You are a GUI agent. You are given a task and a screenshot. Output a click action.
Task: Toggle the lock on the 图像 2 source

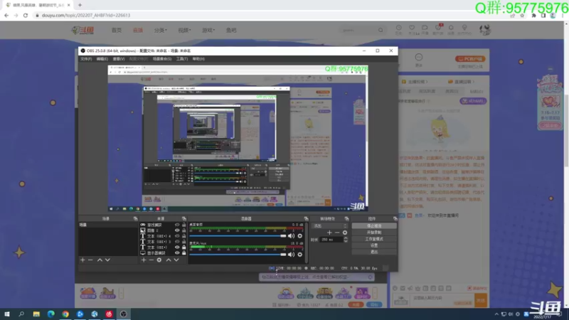point(184,230)
